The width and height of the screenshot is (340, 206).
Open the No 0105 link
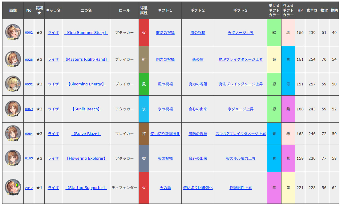click(x=29, y=159)
